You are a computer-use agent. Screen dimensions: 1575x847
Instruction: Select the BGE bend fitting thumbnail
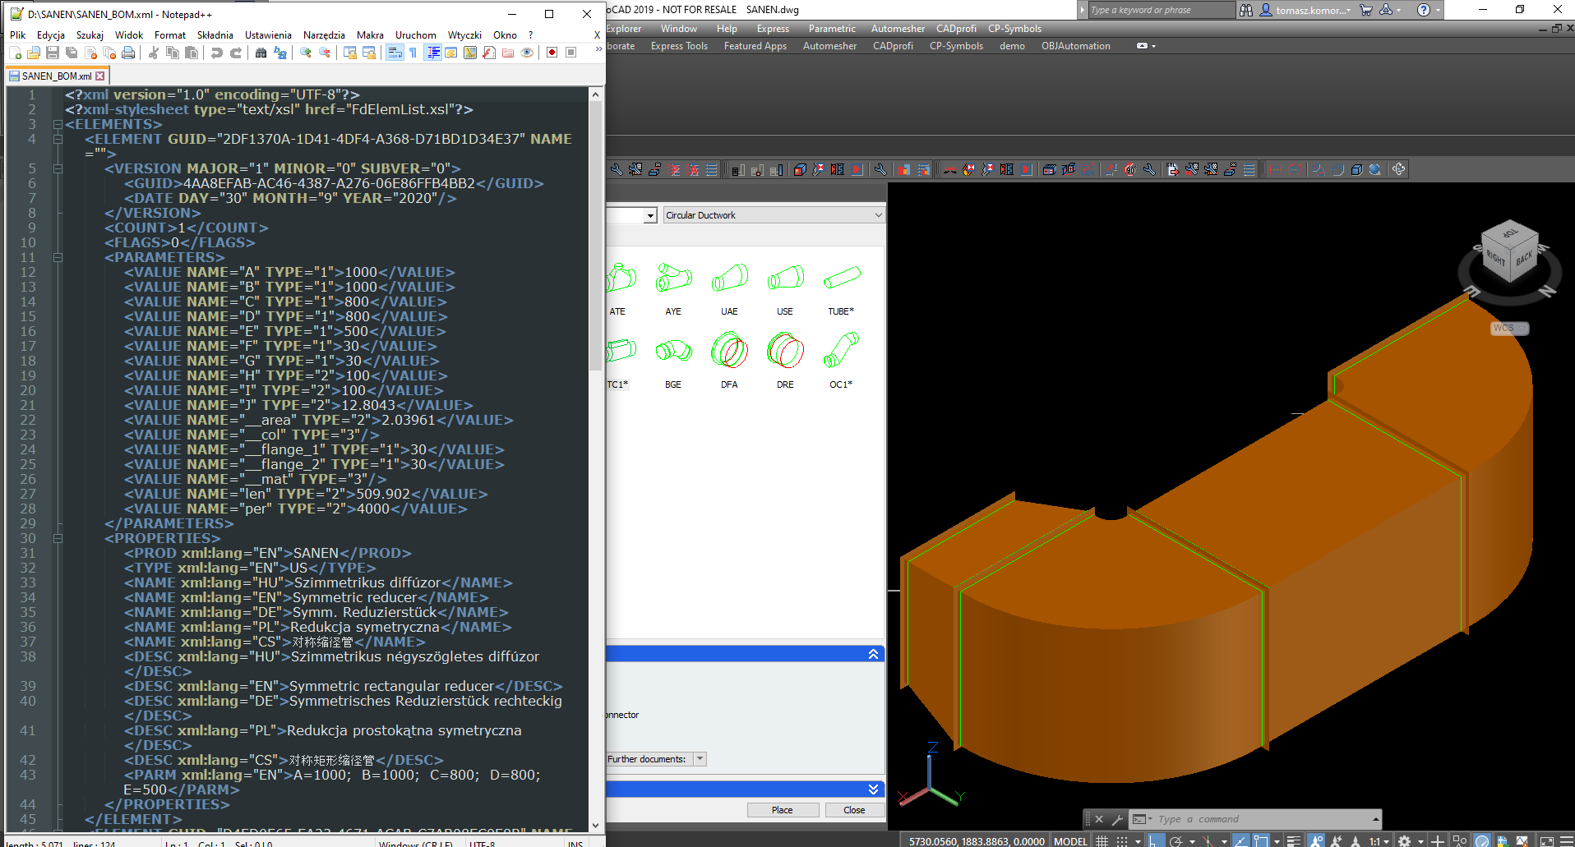click(673, 352)
